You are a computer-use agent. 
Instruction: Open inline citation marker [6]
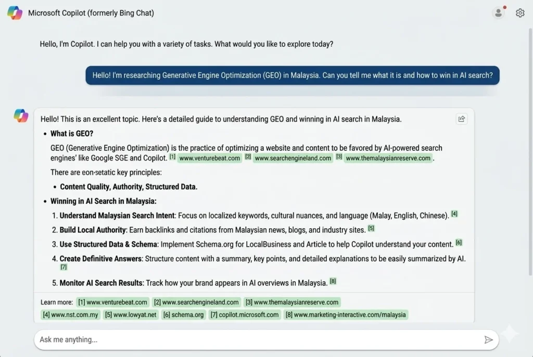pyautogui.click(x=459, y=243)
